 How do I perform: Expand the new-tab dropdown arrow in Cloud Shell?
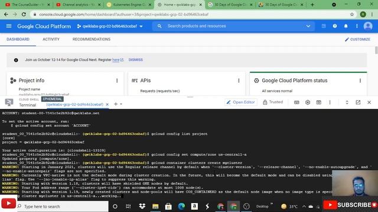click(121, 104)
